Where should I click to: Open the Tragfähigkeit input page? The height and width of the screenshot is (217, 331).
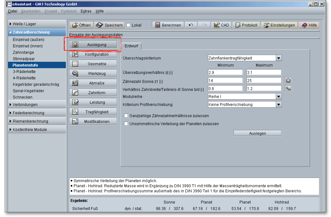93,112
